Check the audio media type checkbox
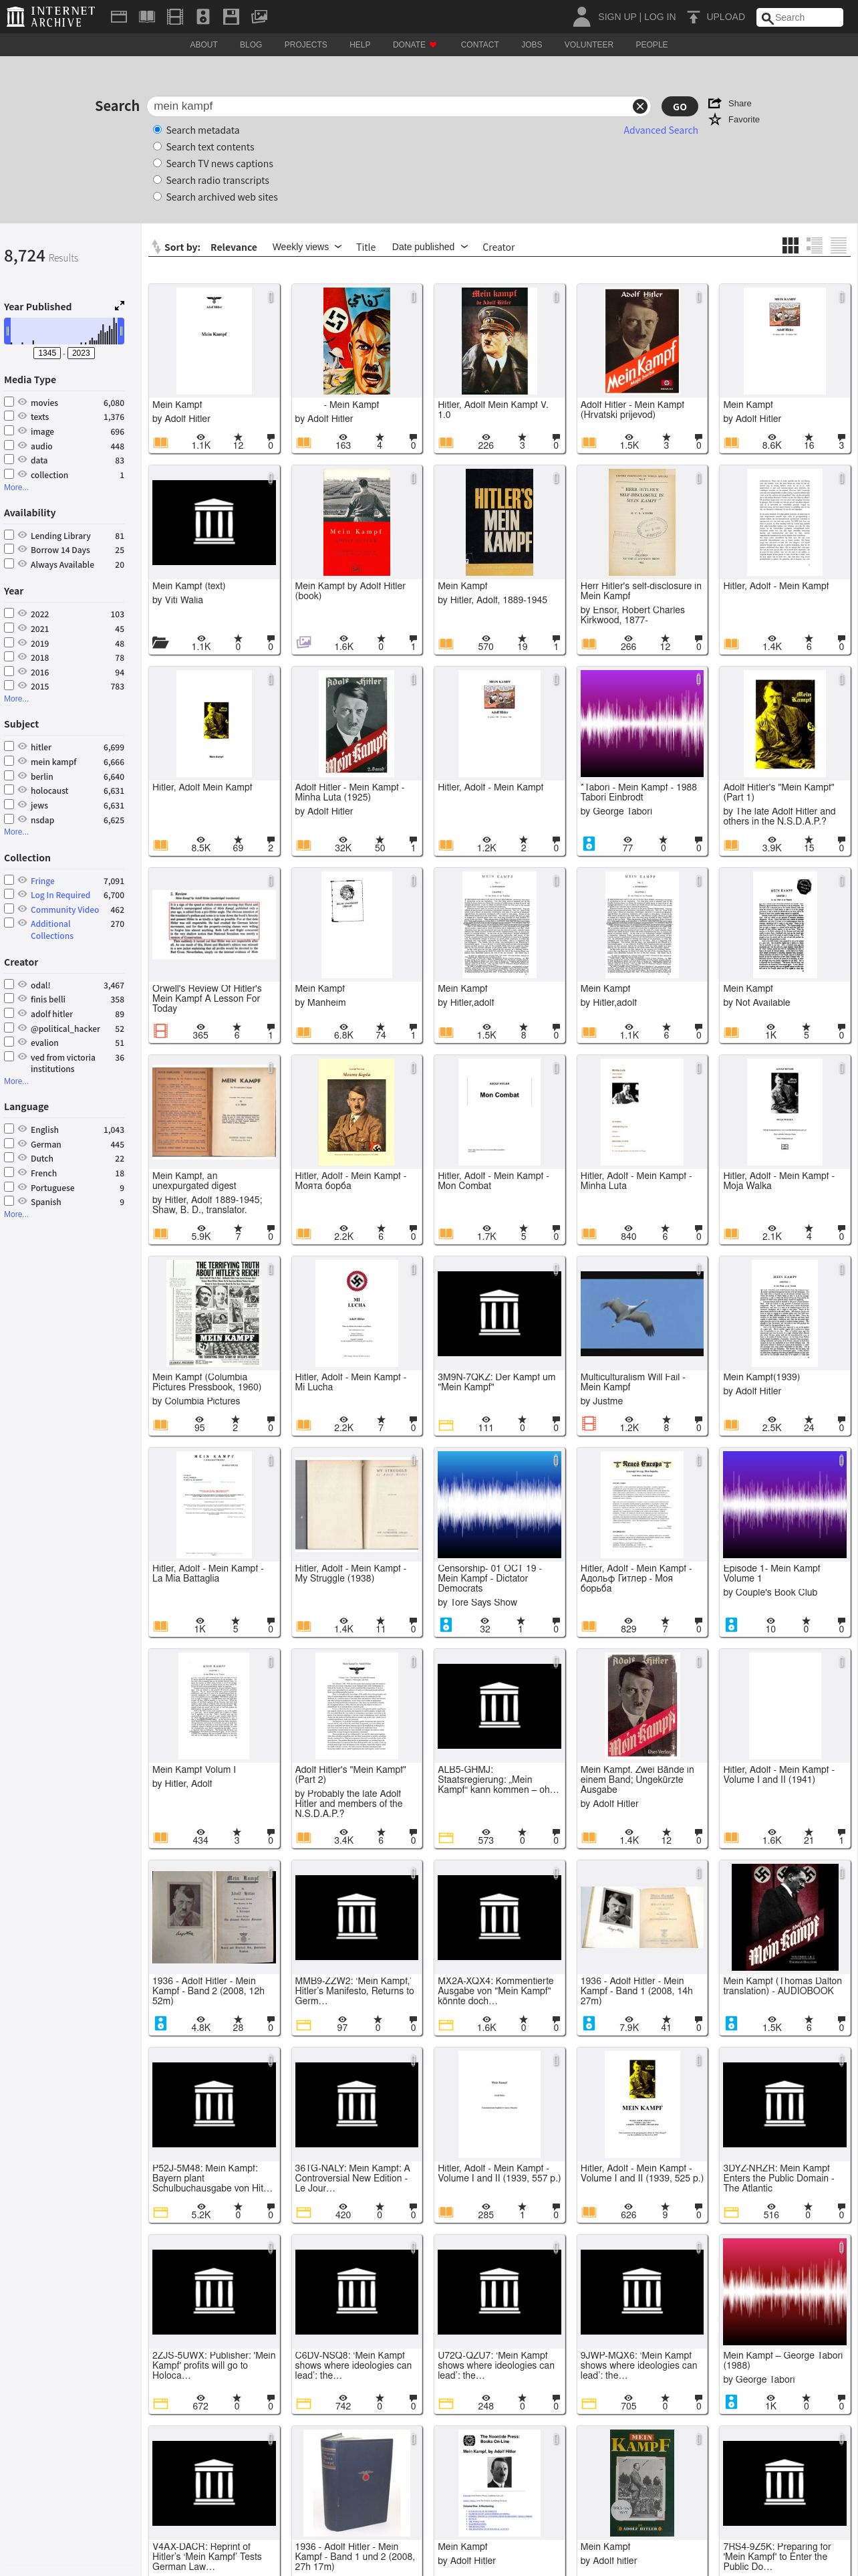This screenshot has height=2576, width=858. pyautogui.click(x=9, y=445)
